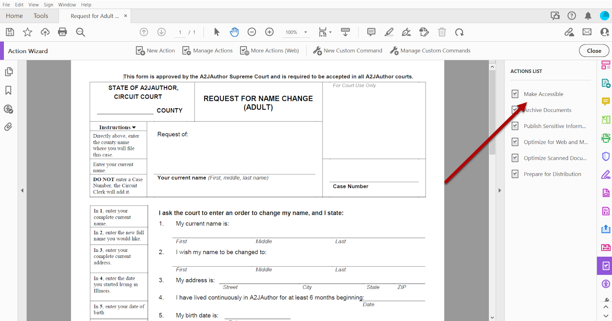Open the Fill & Sign pen in right rail
The height and width of the screenshot is (321, 612).
(606, 175)
